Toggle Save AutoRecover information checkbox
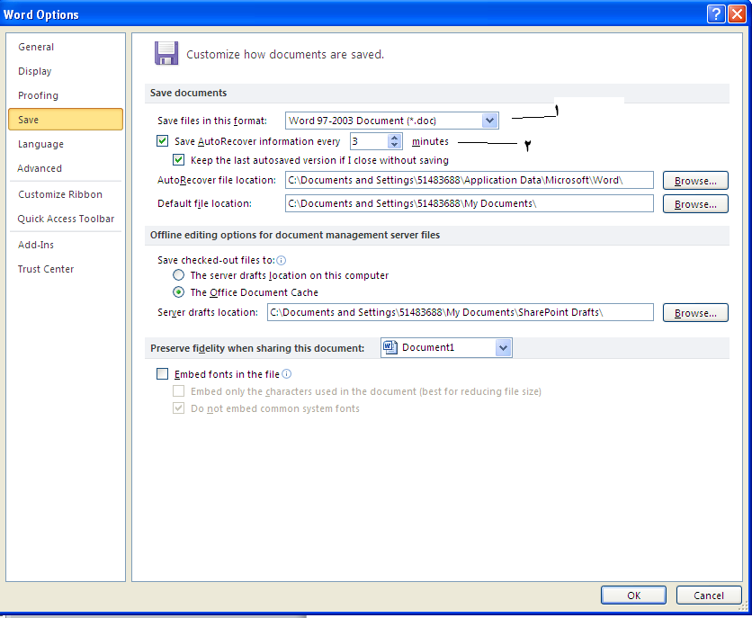752x618 pixels. point(163,141)
